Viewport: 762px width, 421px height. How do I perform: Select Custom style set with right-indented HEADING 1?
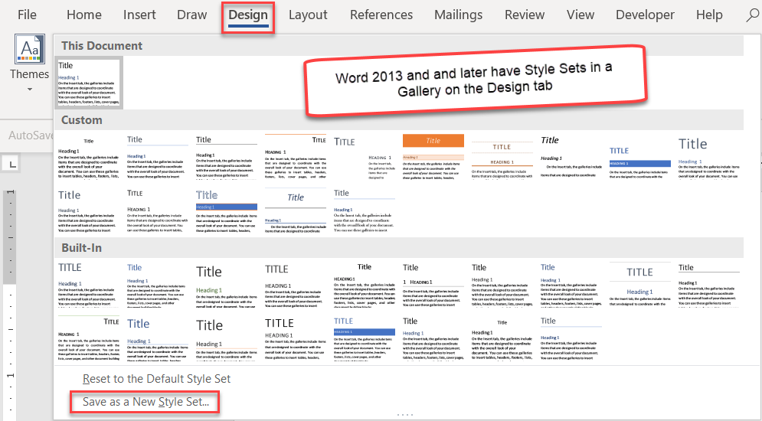(365, 157)
